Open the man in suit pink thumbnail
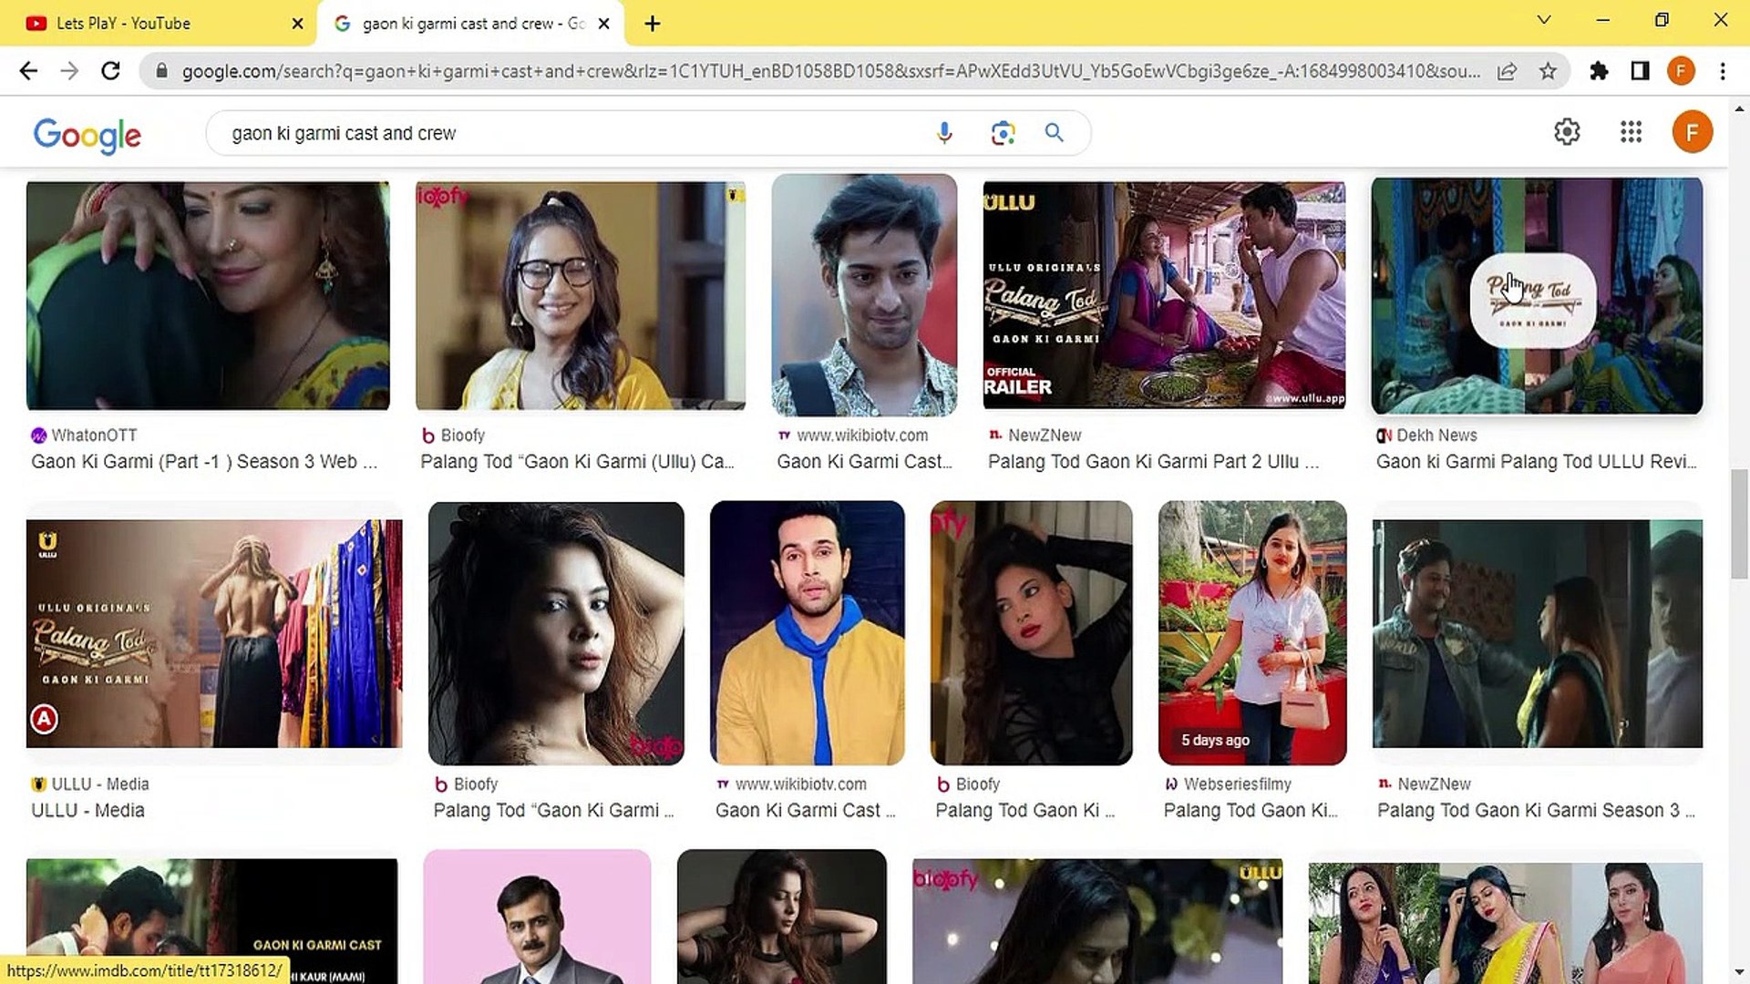 [x=537, y=917]
